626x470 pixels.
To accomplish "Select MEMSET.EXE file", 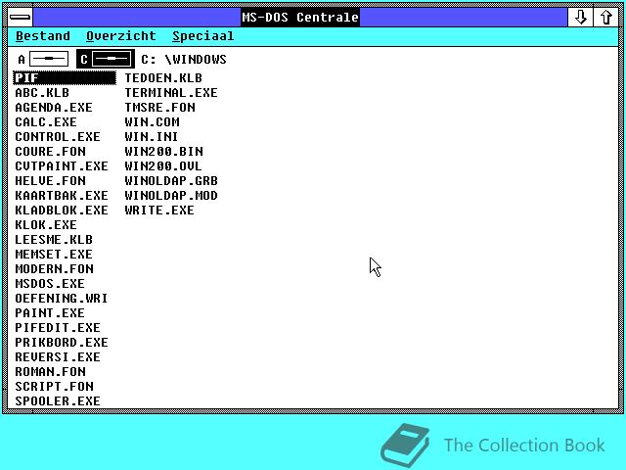I will point(54,255).
